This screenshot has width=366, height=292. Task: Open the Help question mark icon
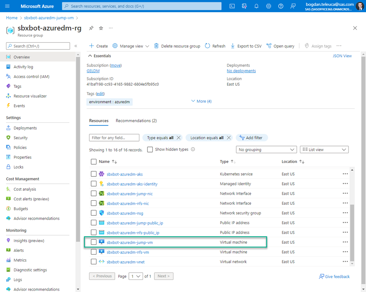pyautogui.click(x=280, y=6)
